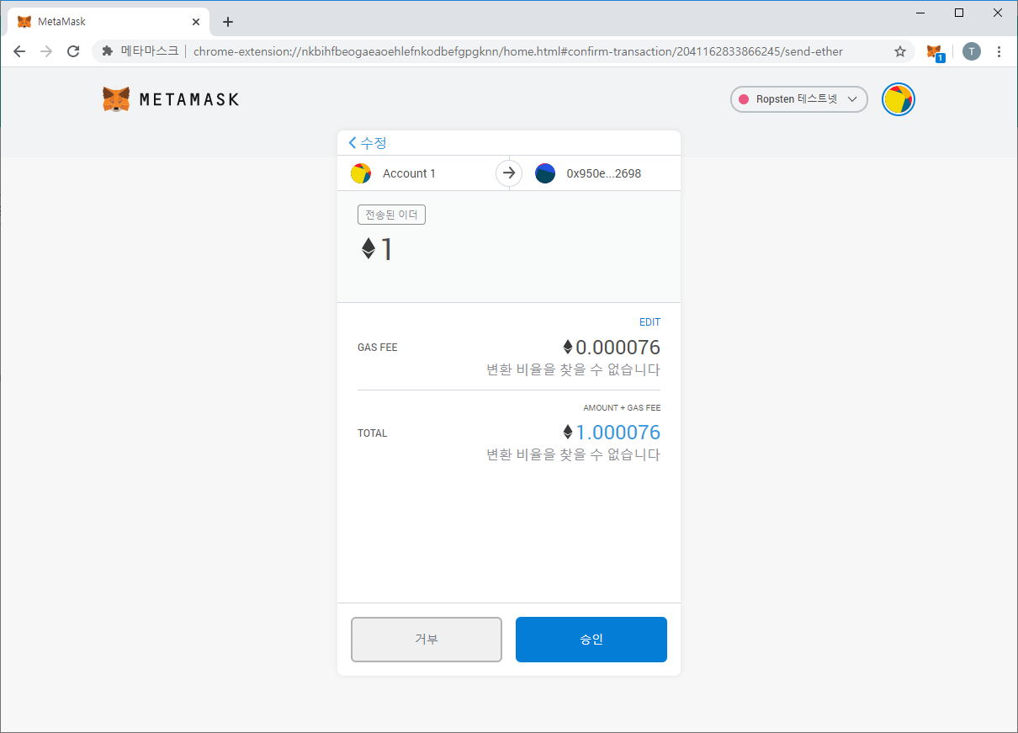Click the Ethereum icon beside the total
This screenshot has height=733, width=1018.
click(x=568, y=433)
